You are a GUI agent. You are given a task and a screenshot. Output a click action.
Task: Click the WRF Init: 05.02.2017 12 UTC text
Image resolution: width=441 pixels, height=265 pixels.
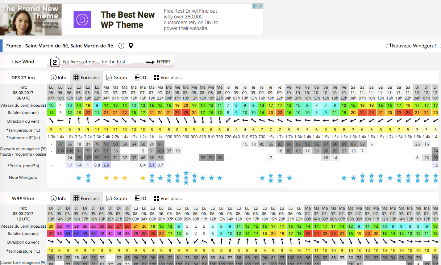pos(23,214)
